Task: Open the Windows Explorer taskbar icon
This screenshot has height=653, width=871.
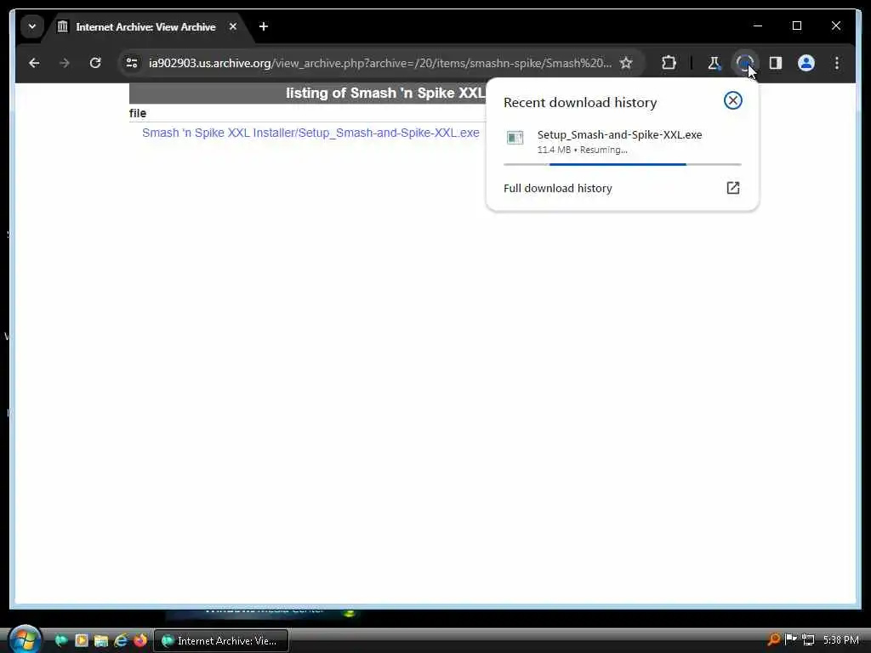Action: coord(100,640)
